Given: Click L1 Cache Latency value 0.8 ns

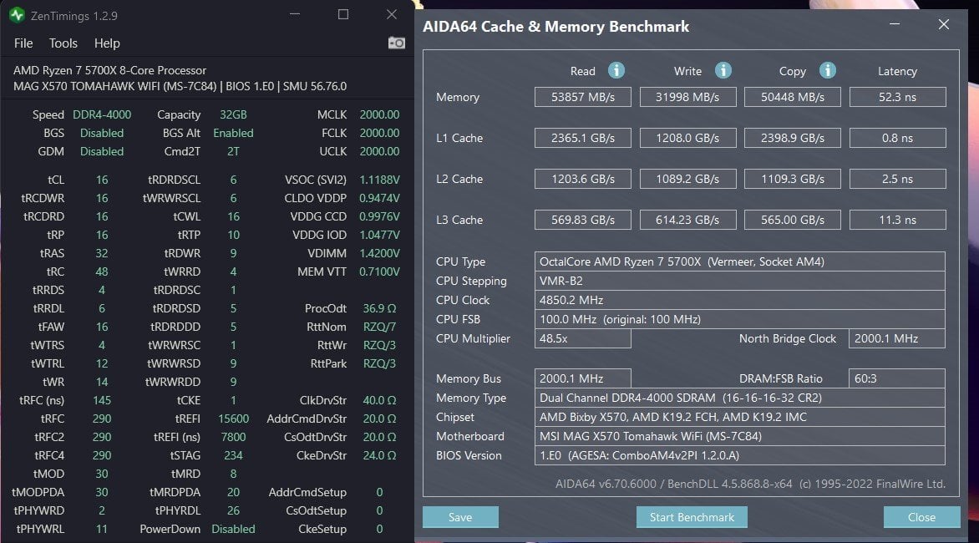Looking at the screenshot, I should [x=897, y=138].
